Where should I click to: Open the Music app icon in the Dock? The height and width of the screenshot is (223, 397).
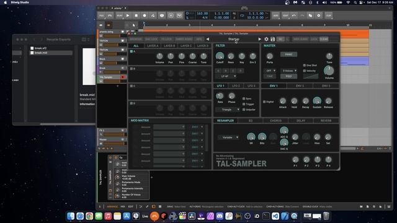pyautogui.click(x=108, y=216)
